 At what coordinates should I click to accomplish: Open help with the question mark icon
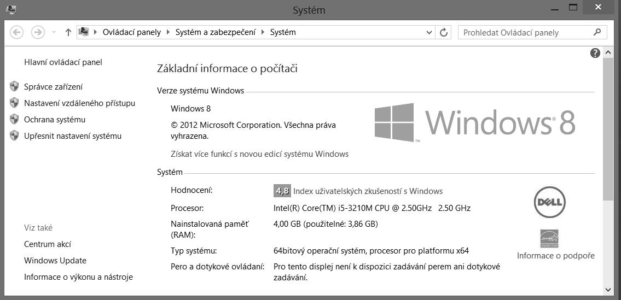595,53
